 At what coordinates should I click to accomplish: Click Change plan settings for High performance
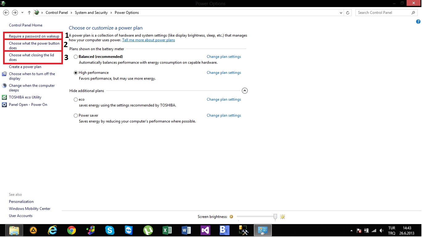(x=224, y=73)
